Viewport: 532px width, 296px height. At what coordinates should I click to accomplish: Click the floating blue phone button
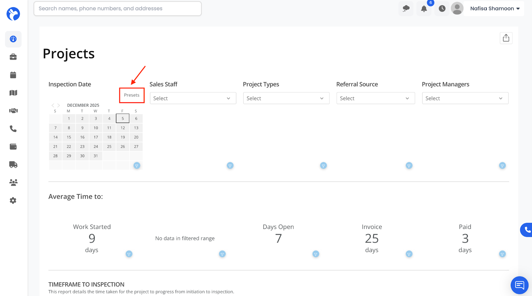pyautogui.click(x=527, y=230)
